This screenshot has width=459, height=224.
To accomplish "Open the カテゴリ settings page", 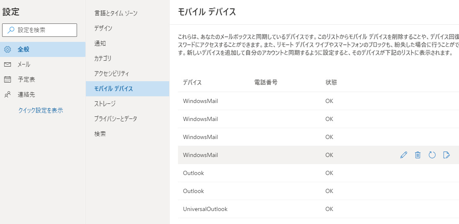I will 103,59.
